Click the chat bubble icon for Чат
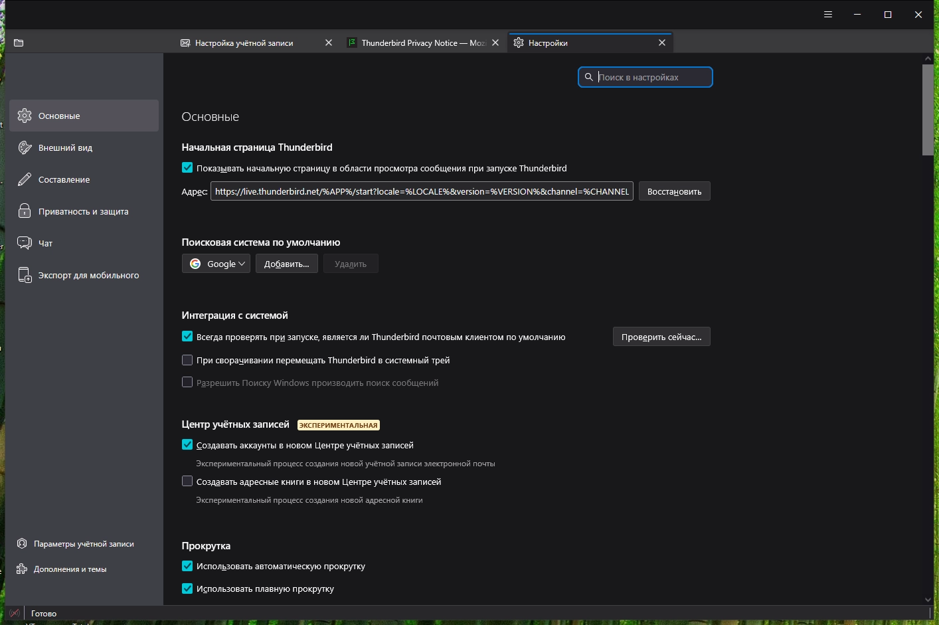 [x=25, y=243]
